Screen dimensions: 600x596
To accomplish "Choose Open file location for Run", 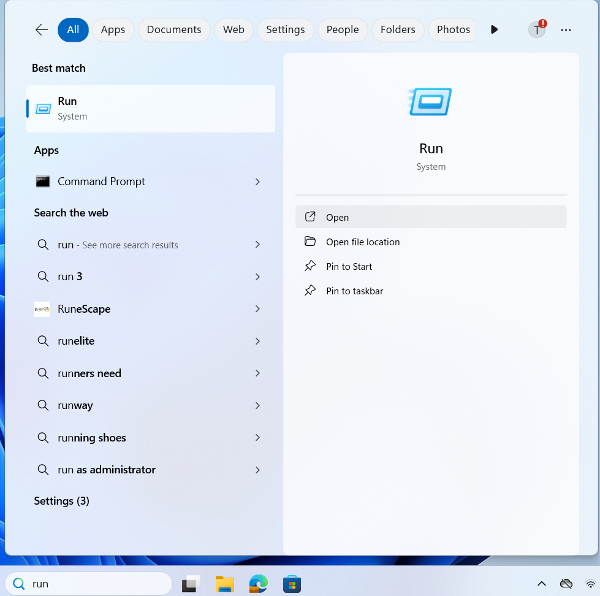I will click(362, 242).
